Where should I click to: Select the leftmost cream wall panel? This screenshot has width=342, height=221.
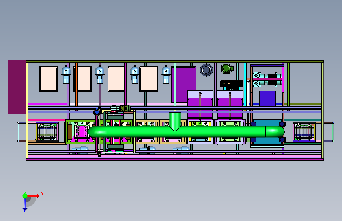(x=49, y=79)
